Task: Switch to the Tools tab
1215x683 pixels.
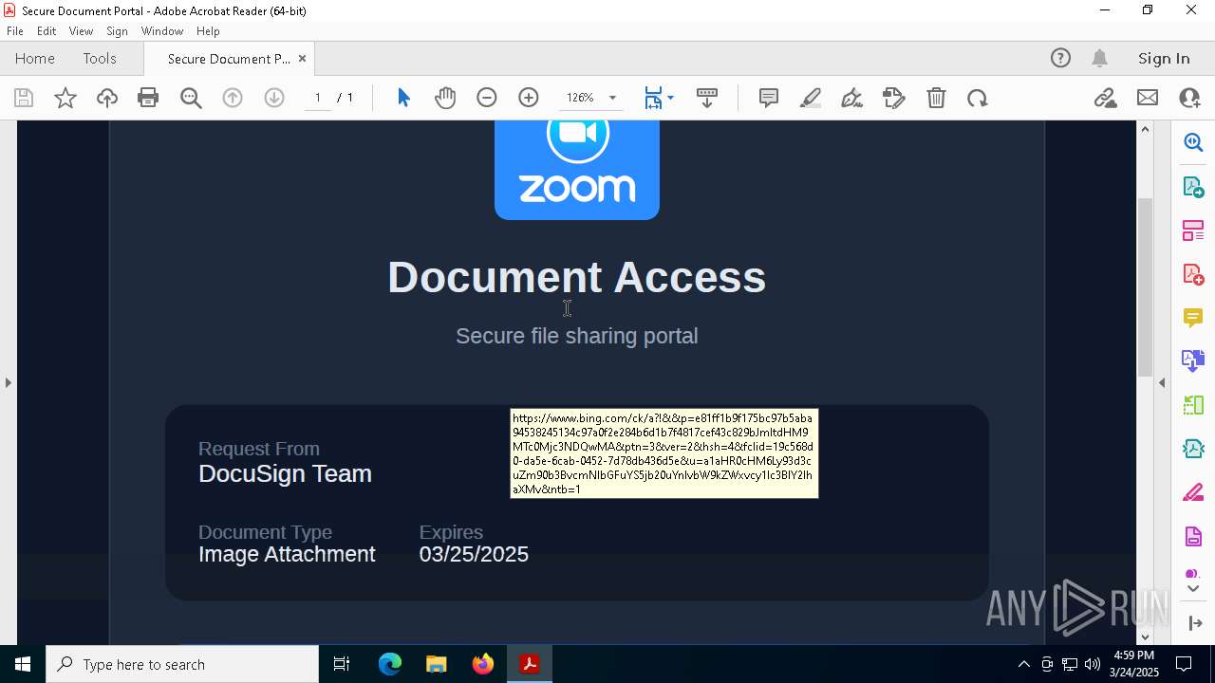Action: 100,58
